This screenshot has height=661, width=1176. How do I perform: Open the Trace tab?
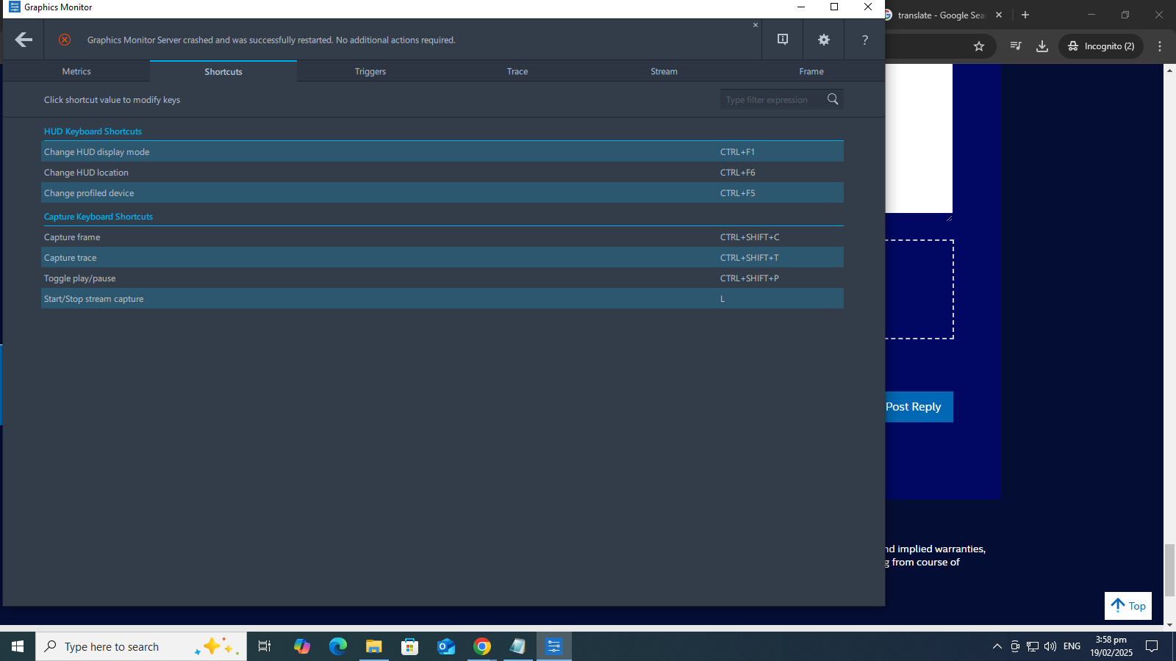pos(517,71)
